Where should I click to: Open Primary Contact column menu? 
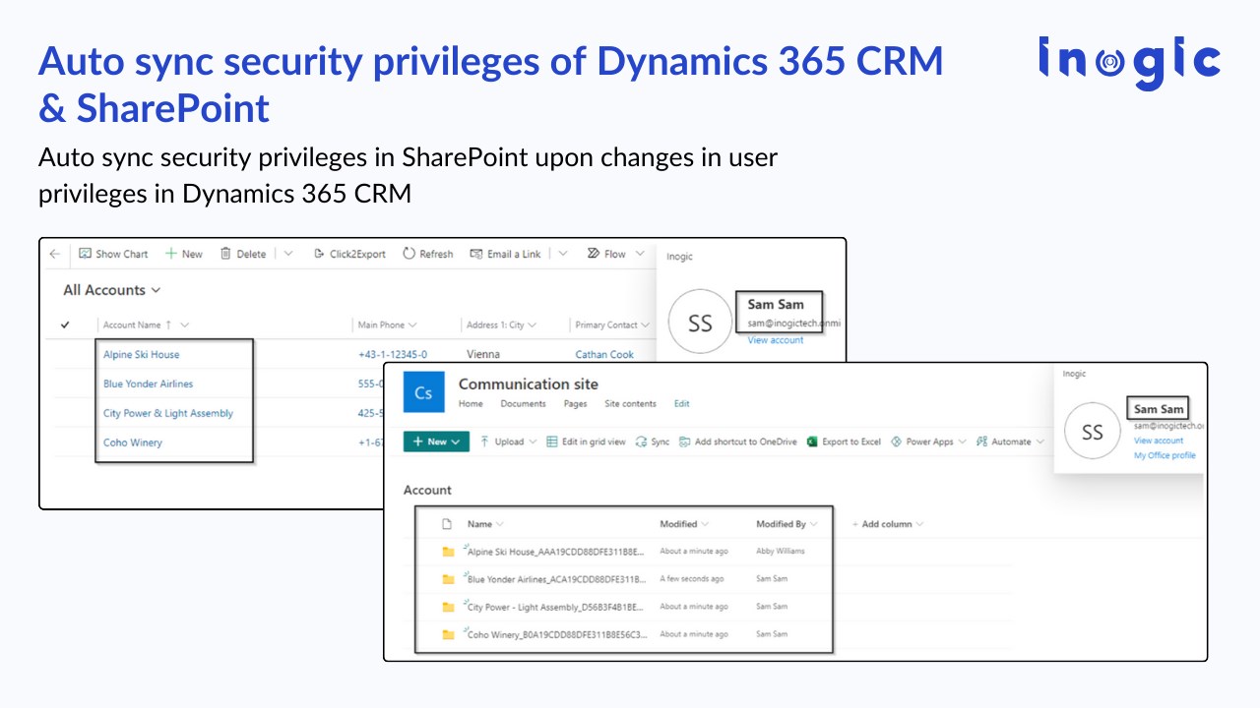click(x=612, y=324)
